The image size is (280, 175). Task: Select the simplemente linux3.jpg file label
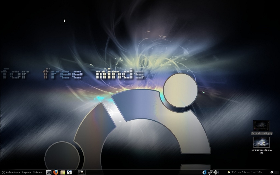pyautogui.click(x=262, y=151)
